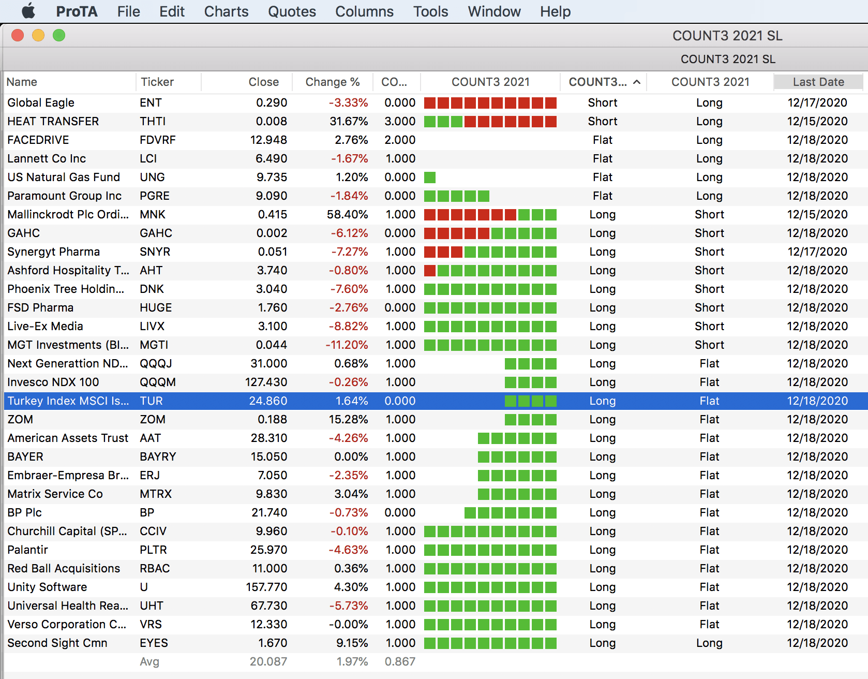Click the highlighted TUR ticker cell
This screenshot has height=679, width=868.
tap(151, 401)
